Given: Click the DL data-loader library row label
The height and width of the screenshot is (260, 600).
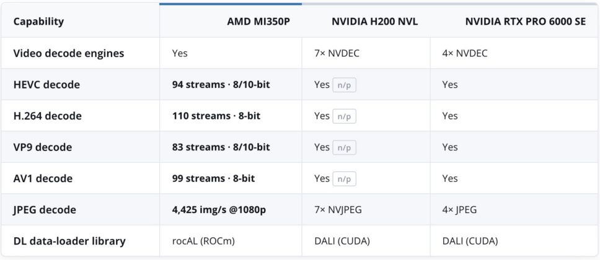Looking at the screenshot, I should click(69, 241).
